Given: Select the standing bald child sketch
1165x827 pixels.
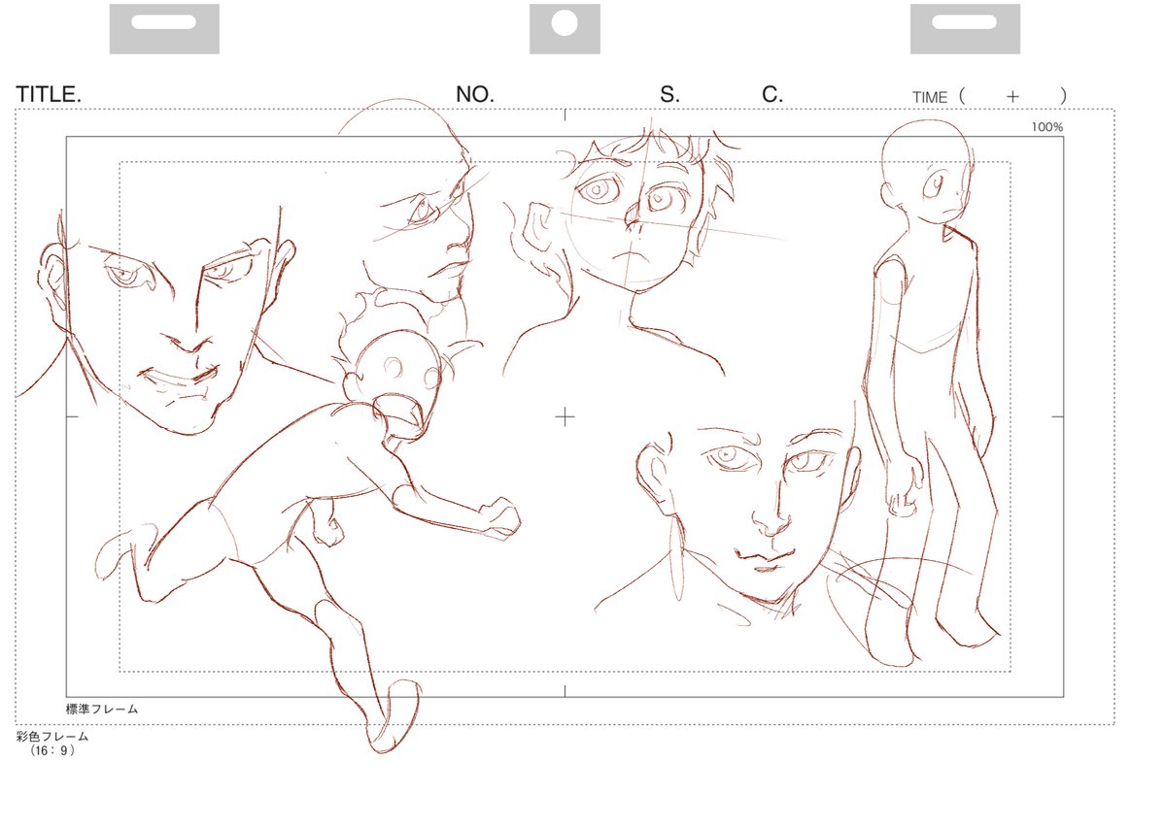Looking at the screenshot, I should click(x=933, y=392).
